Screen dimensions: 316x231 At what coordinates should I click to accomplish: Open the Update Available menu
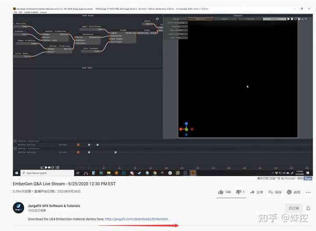click(x=31, y=12)
